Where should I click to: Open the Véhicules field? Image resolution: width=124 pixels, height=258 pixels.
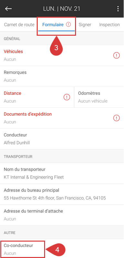(x=62, y=55)
